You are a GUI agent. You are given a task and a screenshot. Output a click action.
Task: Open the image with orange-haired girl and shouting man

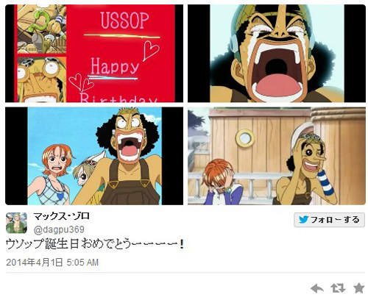[x=94, y=156]
